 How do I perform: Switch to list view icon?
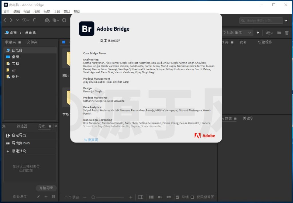pyautogui.click(x=169, y=197)
